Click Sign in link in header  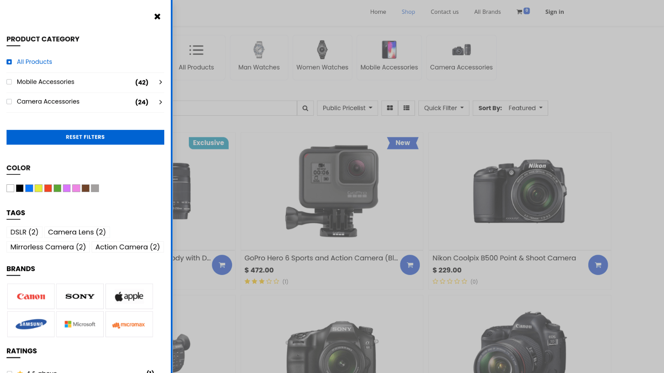pos(555,12)
